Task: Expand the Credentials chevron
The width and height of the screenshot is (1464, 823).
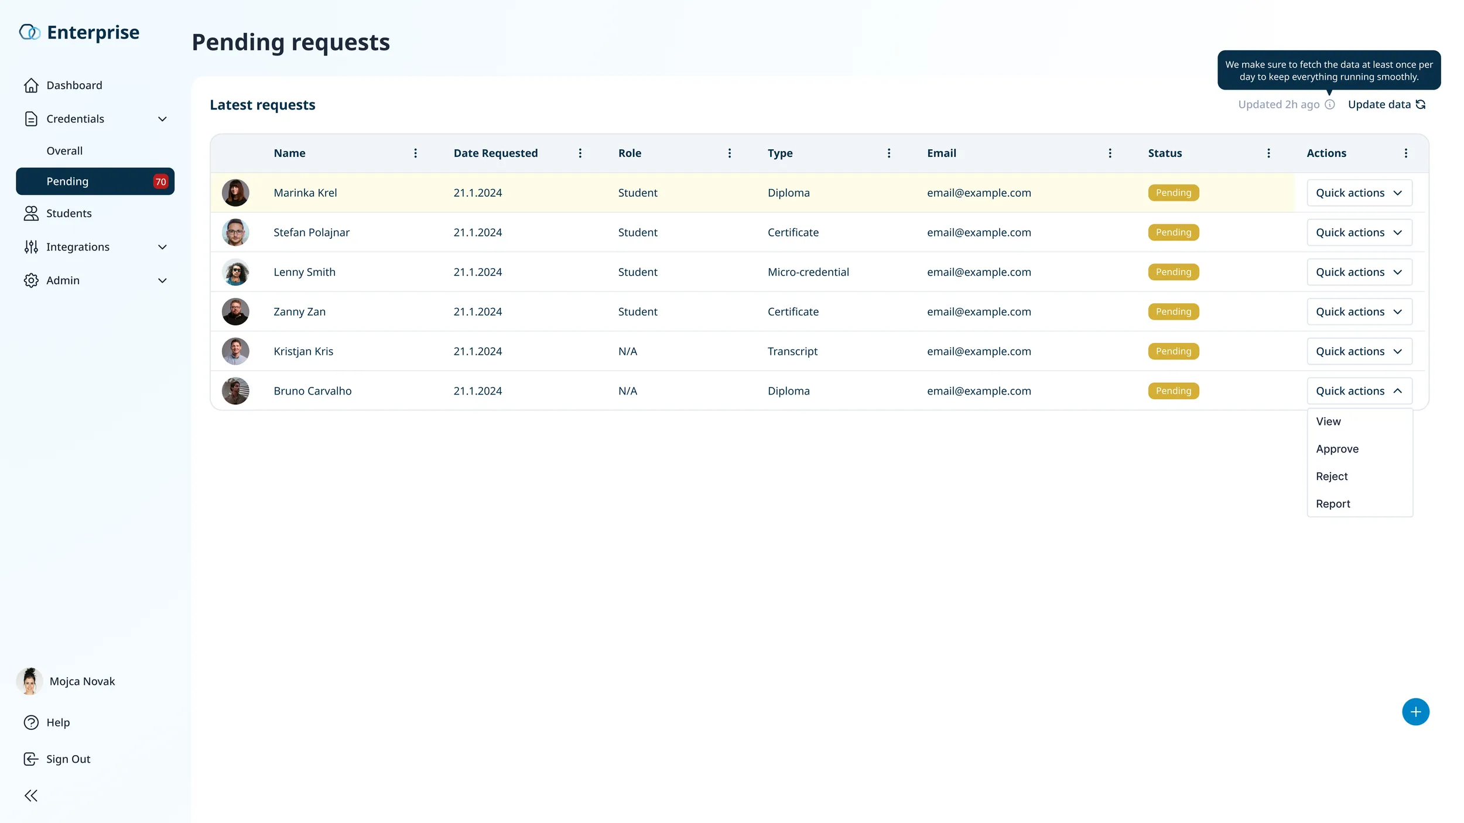Action: (x=163, y=119)
